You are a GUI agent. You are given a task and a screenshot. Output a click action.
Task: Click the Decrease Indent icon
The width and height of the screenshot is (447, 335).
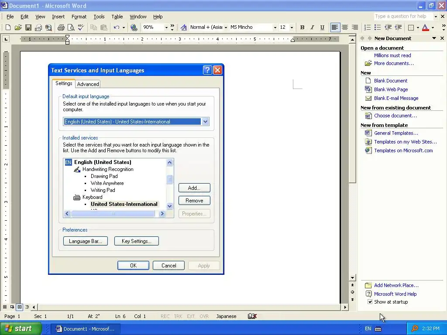pos(388,27)
